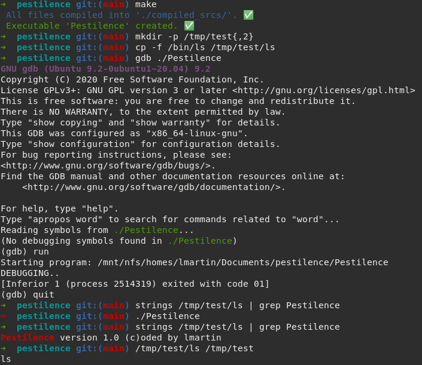Image resolution: width=422 pixels, height=365 pixels.
Task: Click the '/tmp/test/ls /tmp/test' command
Action: 194,348
